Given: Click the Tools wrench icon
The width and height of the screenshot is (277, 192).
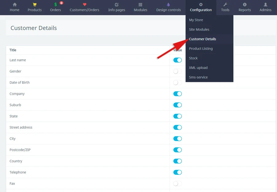Looking at the screenshot, I should (225, 5).
